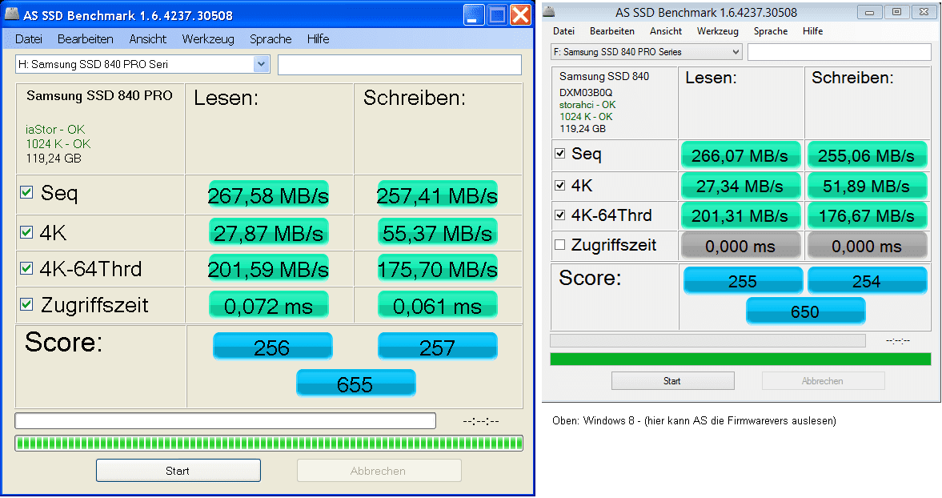Click the app icon in right window title bar
The image size is (942, 498).
[548, 11]
